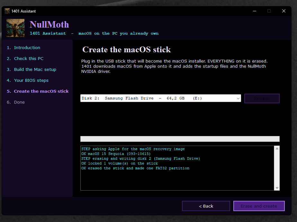Click the 'Create the macOS stick' page heading
This screenshot has height=222, width=297.
[x=127, y=49]
